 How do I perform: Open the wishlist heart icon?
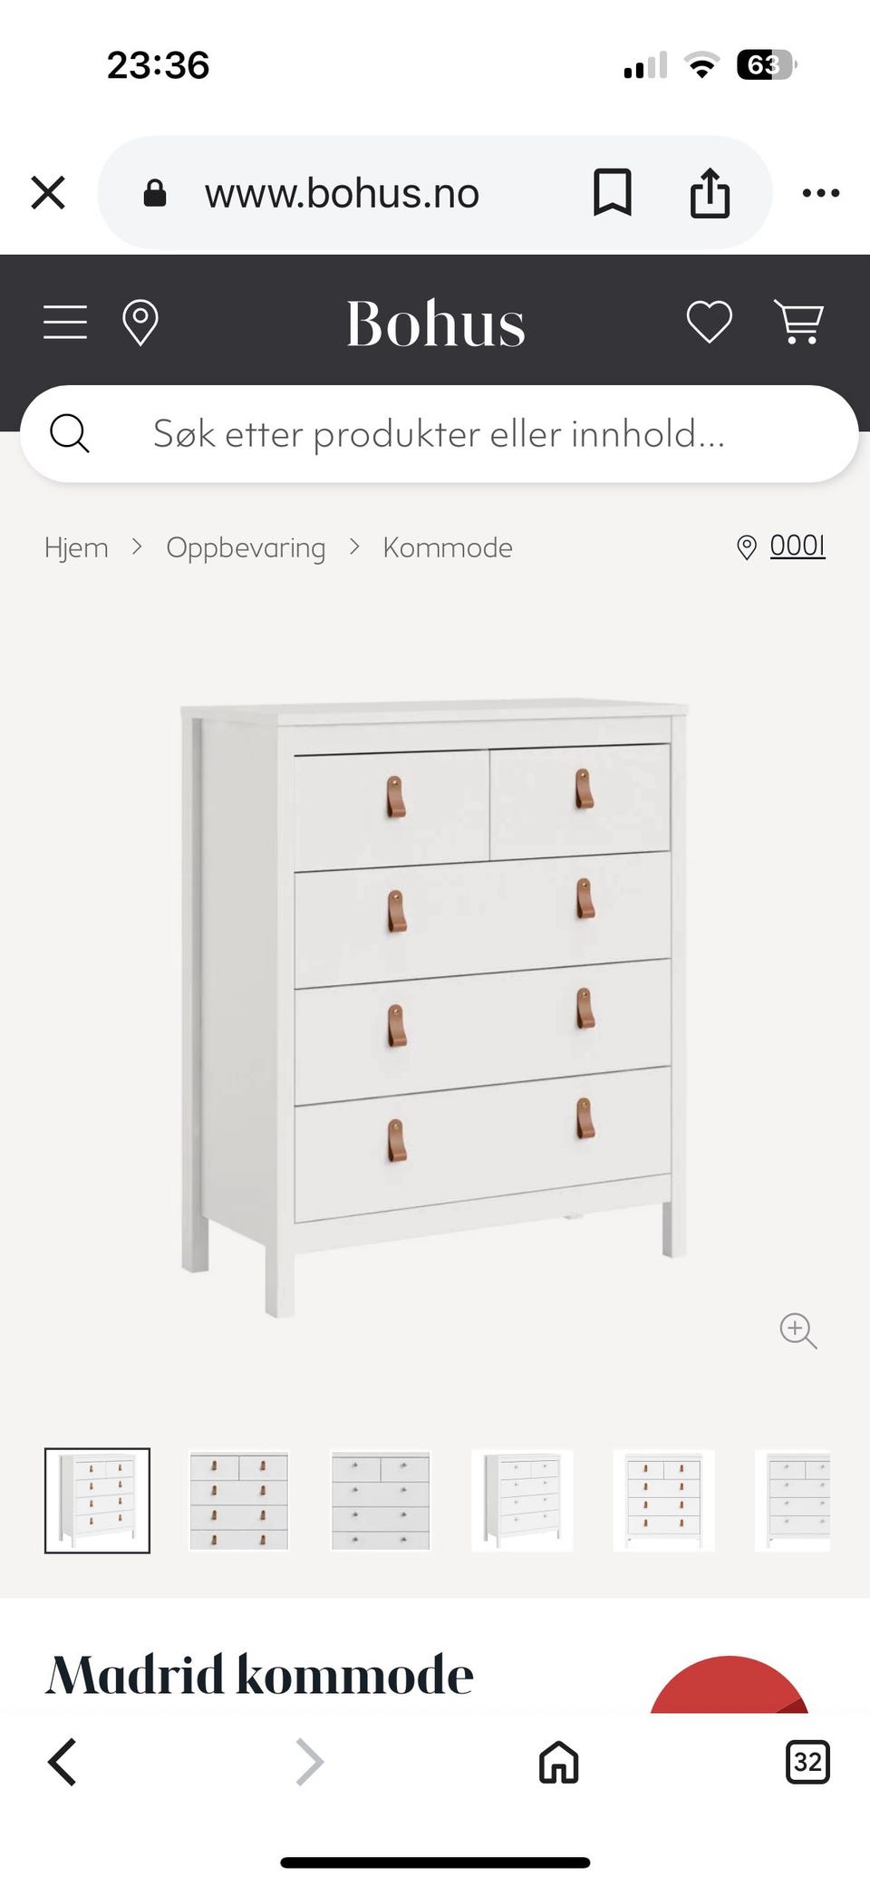(x=709, y=322)
